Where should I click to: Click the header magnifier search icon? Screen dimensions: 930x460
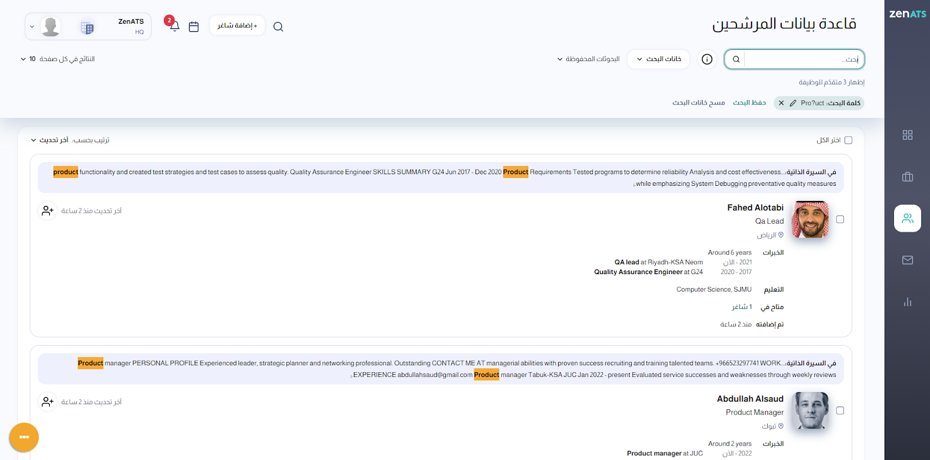tap(278, 27)
